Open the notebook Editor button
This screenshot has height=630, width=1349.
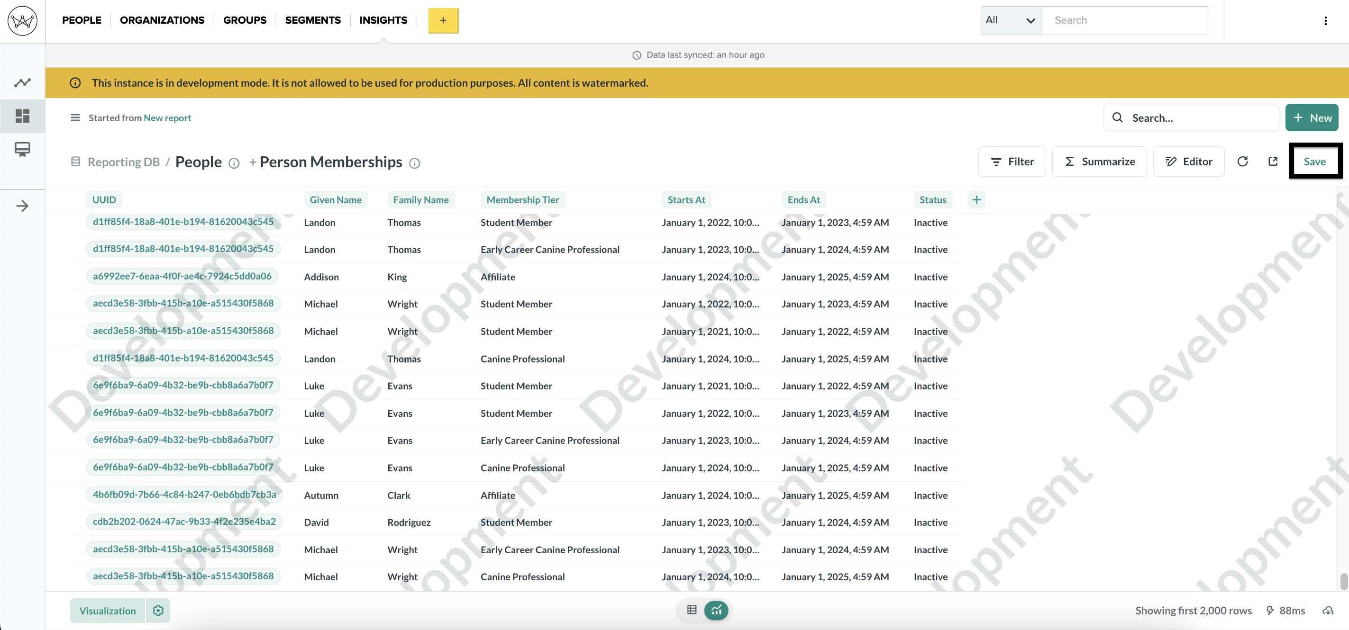pyautogui.click(x=1189, y=162)
